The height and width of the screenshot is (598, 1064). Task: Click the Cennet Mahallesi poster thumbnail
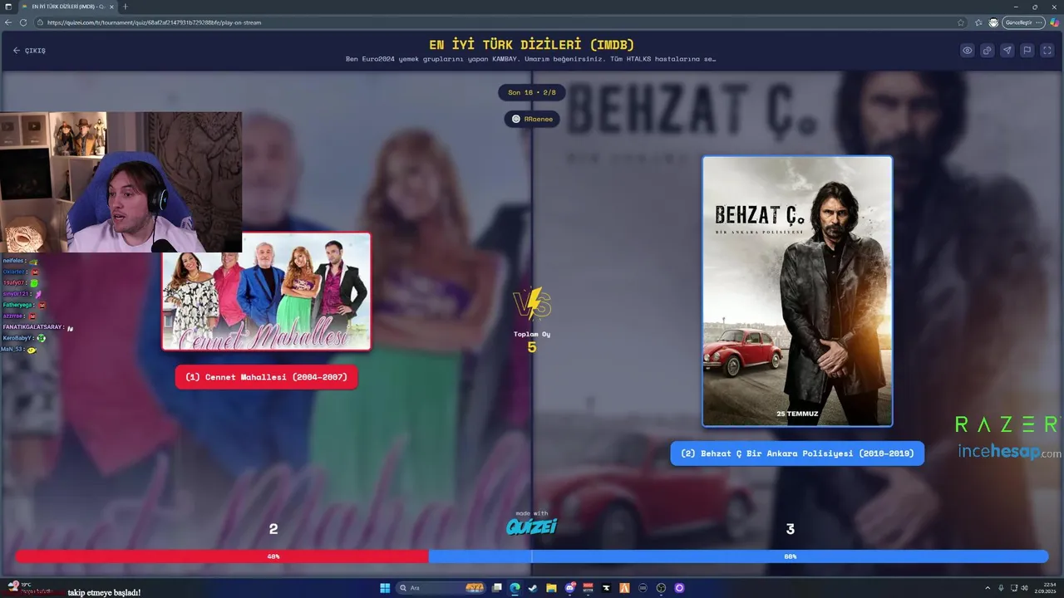click(x=266, y=292)
